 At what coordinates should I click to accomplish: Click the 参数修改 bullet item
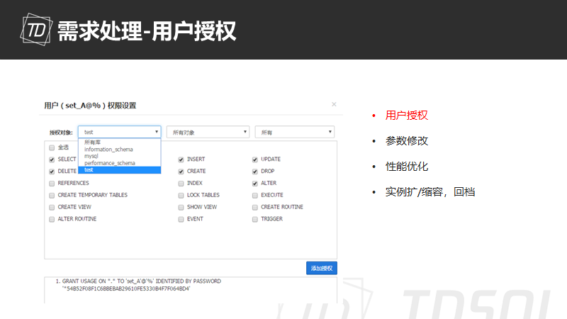click(406, 140)
